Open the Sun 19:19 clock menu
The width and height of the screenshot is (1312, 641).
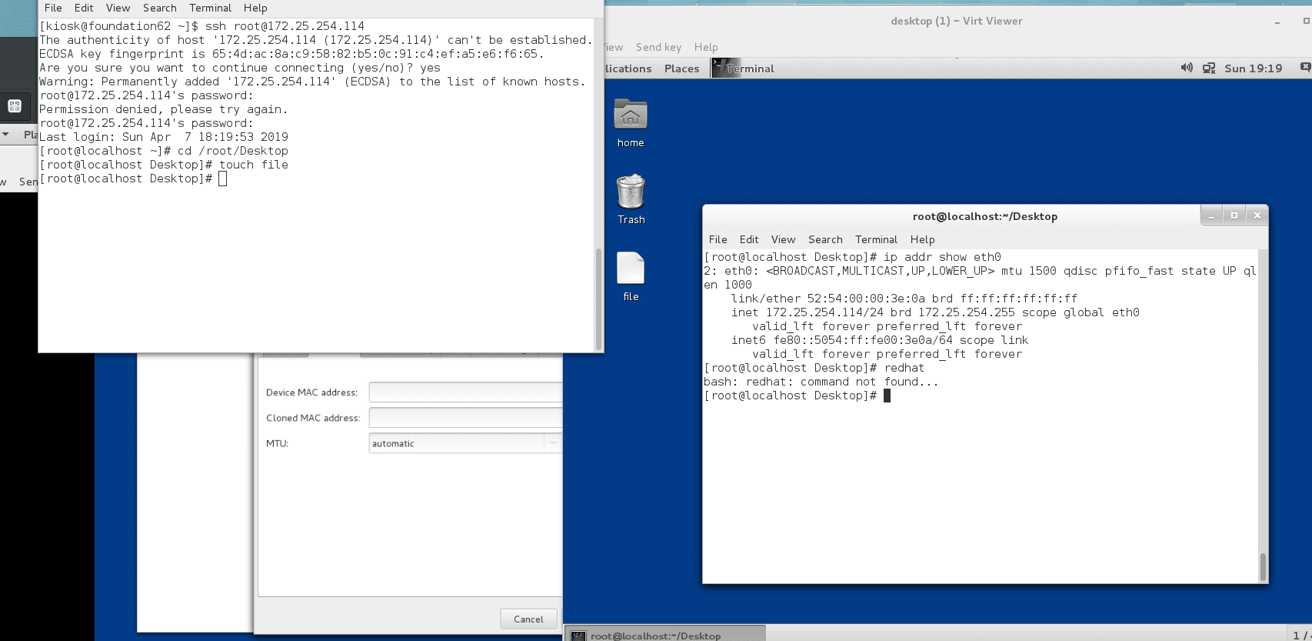click(x=1253, y=68)
